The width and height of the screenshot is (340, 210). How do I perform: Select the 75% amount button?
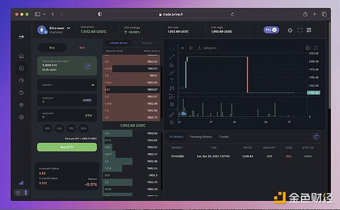[x=71, y=128]
